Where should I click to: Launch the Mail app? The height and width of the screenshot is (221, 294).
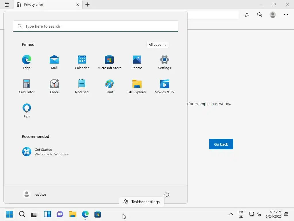tap(54, 62)
